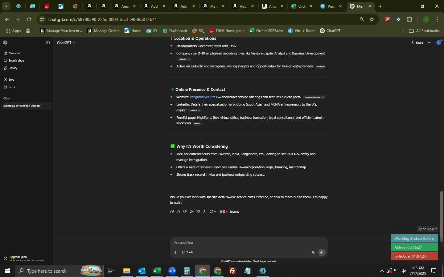Select Mentoga by Zeeshan Usmani chat
The width and height of the screenshot is (444, 277).
(26, 106)
